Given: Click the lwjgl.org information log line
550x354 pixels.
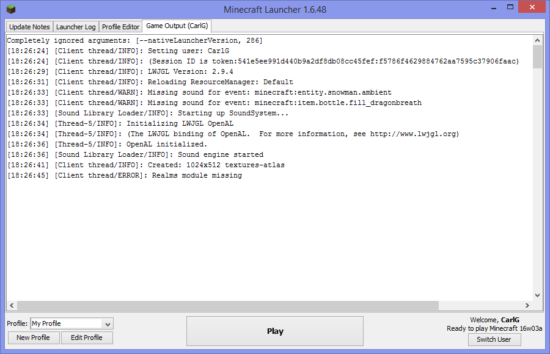Looking at the screenshot, I should pos(233,134).
